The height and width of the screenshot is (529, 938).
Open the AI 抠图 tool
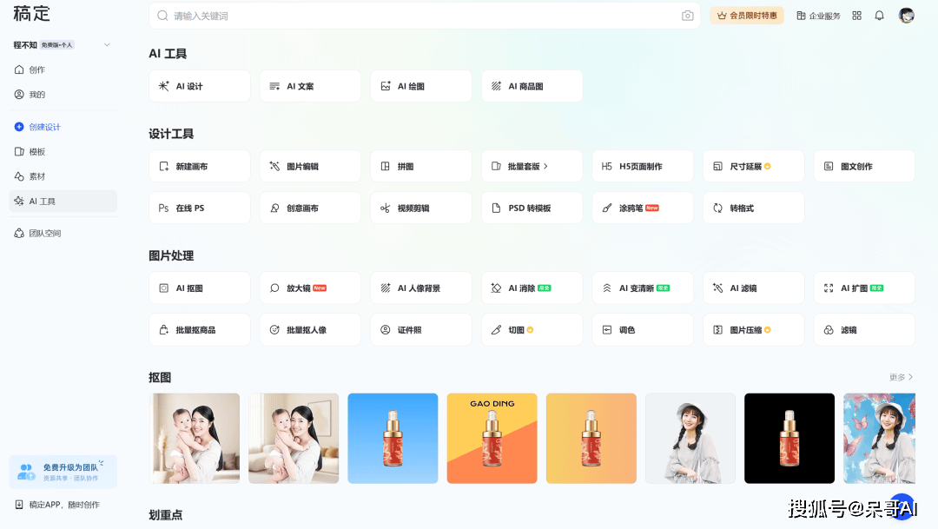(200, 288)
